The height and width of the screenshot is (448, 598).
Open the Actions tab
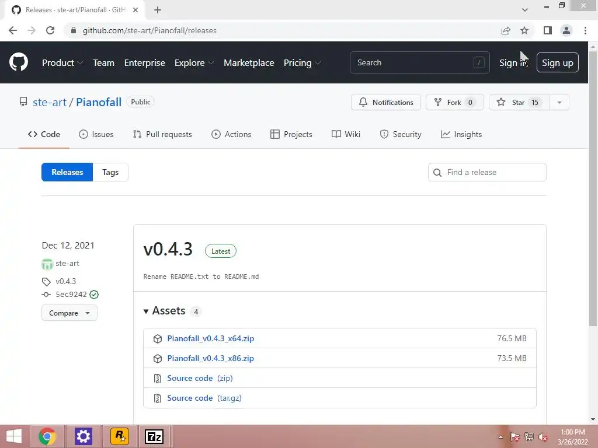point(231,135)
